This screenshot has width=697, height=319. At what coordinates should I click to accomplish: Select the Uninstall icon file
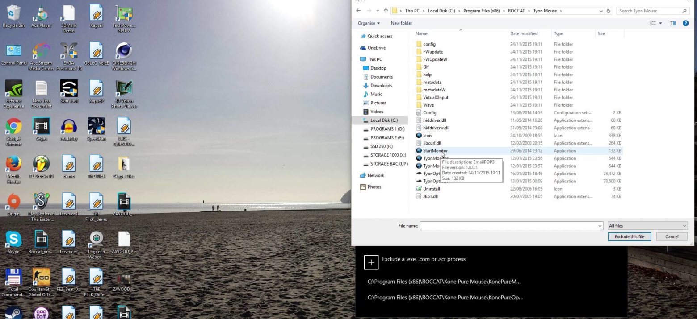[x=431, y=189]
